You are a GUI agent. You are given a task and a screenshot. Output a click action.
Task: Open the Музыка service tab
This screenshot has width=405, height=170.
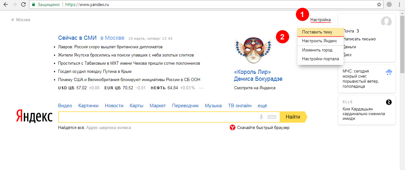213,106
